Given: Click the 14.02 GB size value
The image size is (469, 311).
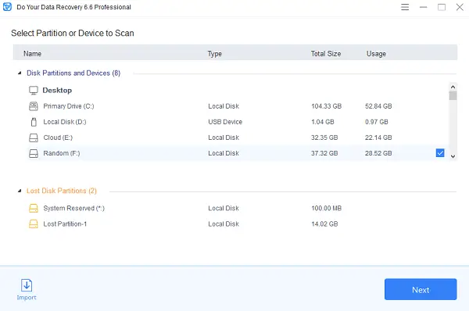Looking at the screenshot, I should coord(324,224).
